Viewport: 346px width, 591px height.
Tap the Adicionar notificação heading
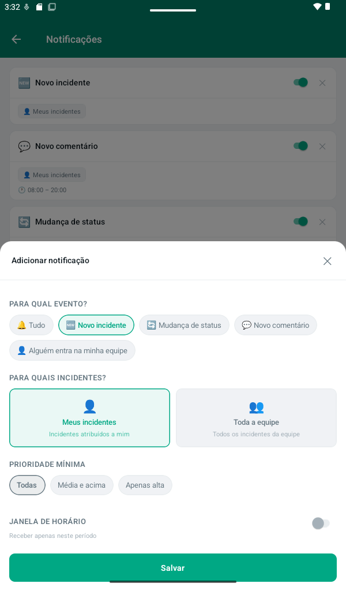tap(50, 260)
